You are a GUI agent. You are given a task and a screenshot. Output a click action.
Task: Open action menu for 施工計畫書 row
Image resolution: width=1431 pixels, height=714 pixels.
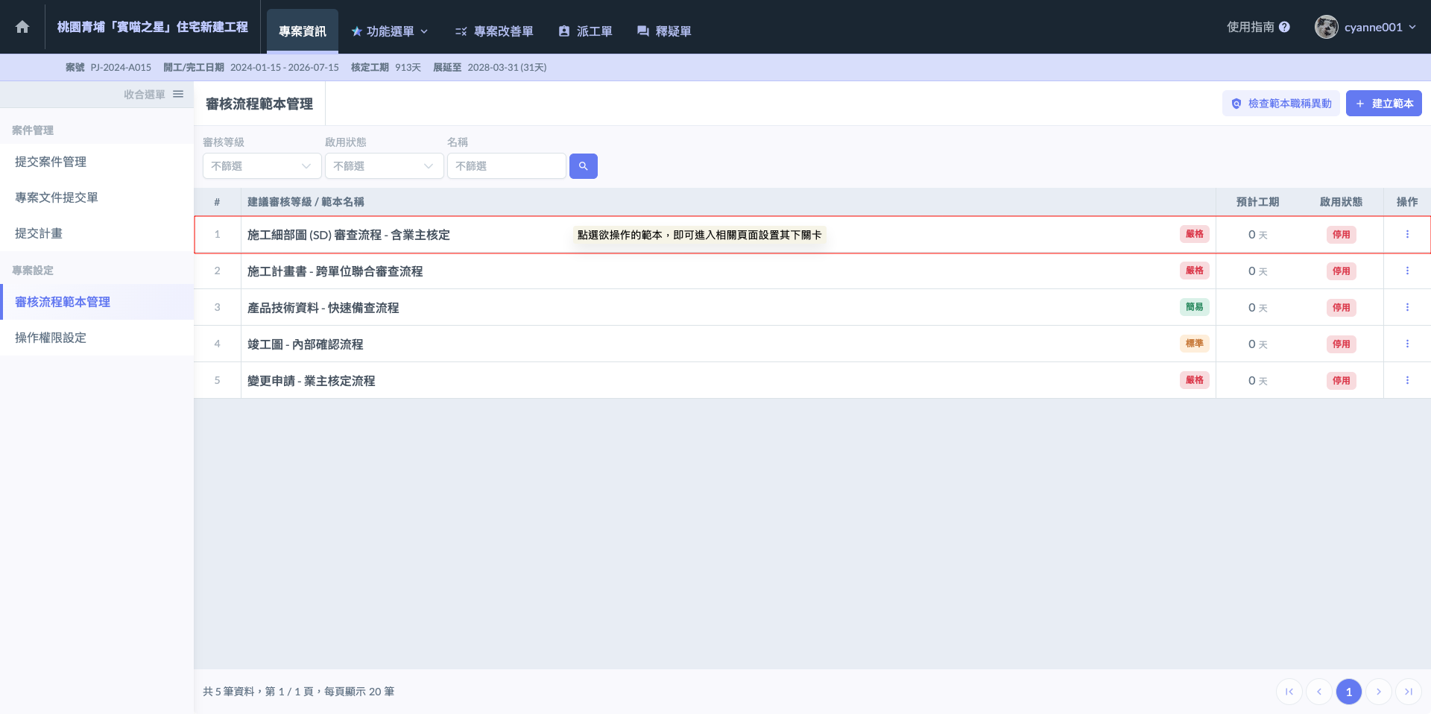(x=1407, y=271)
